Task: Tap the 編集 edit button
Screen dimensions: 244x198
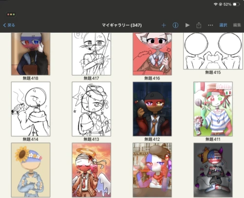Action: (237, 25)
